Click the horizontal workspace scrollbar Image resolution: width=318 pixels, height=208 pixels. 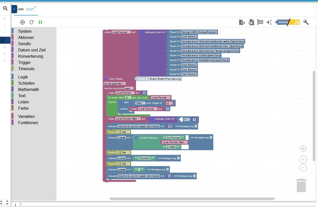click(192, 199)
